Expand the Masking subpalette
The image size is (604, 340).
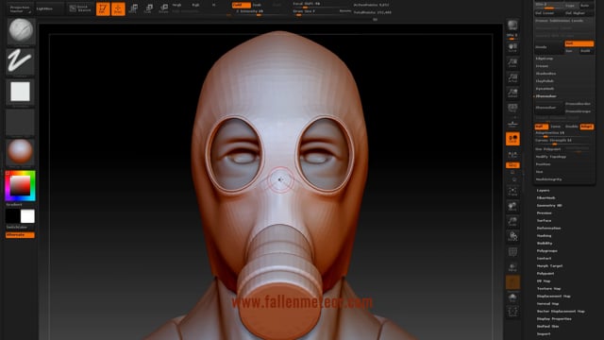[x=544, y=235]
